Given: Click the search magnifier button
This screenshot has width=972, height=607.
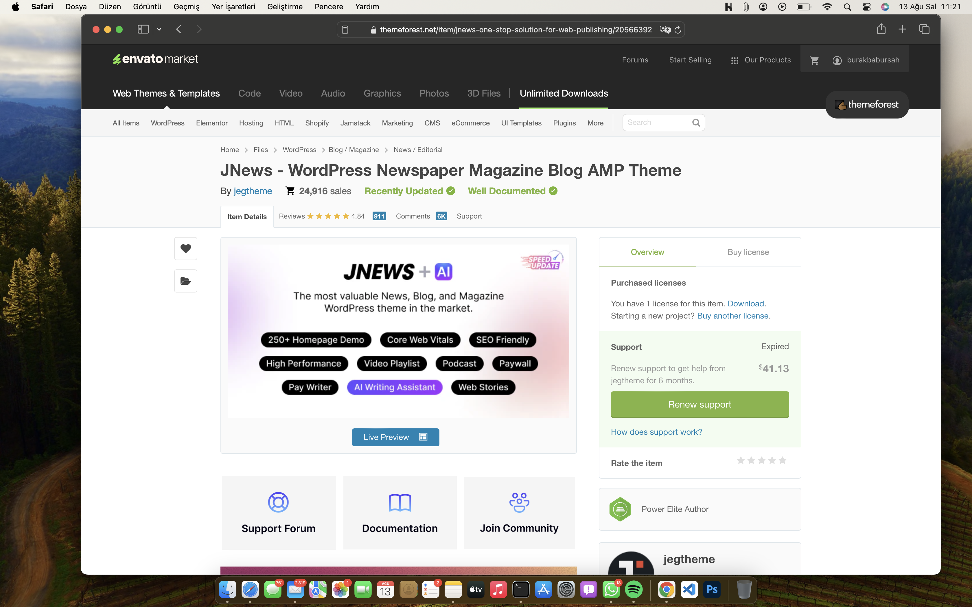Looking at the screenshot, I should tap(696, 123).
